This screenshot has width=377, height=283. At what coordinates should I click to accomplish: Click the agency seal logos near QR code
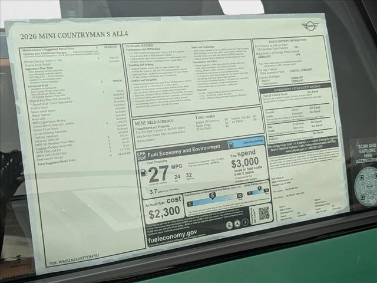[237, 223]
